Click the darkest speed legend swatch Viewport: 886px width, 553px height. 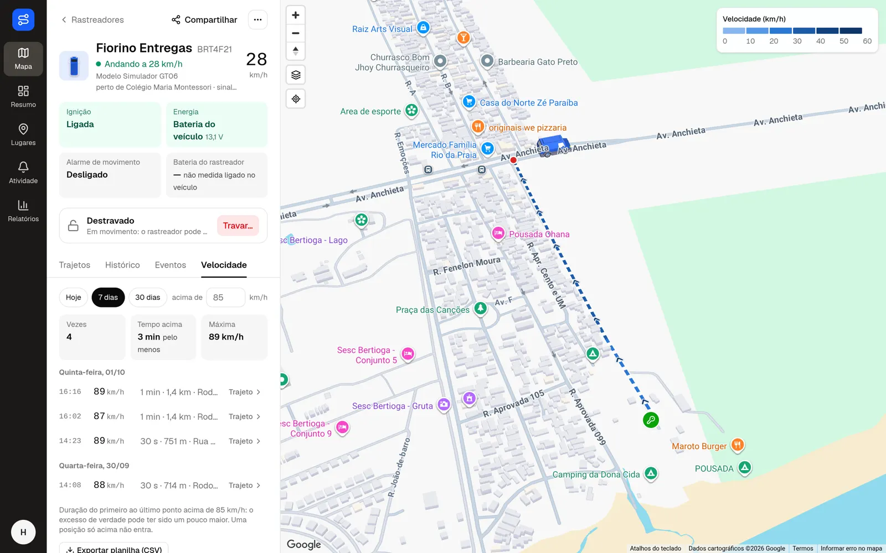(x=851, y=31)
